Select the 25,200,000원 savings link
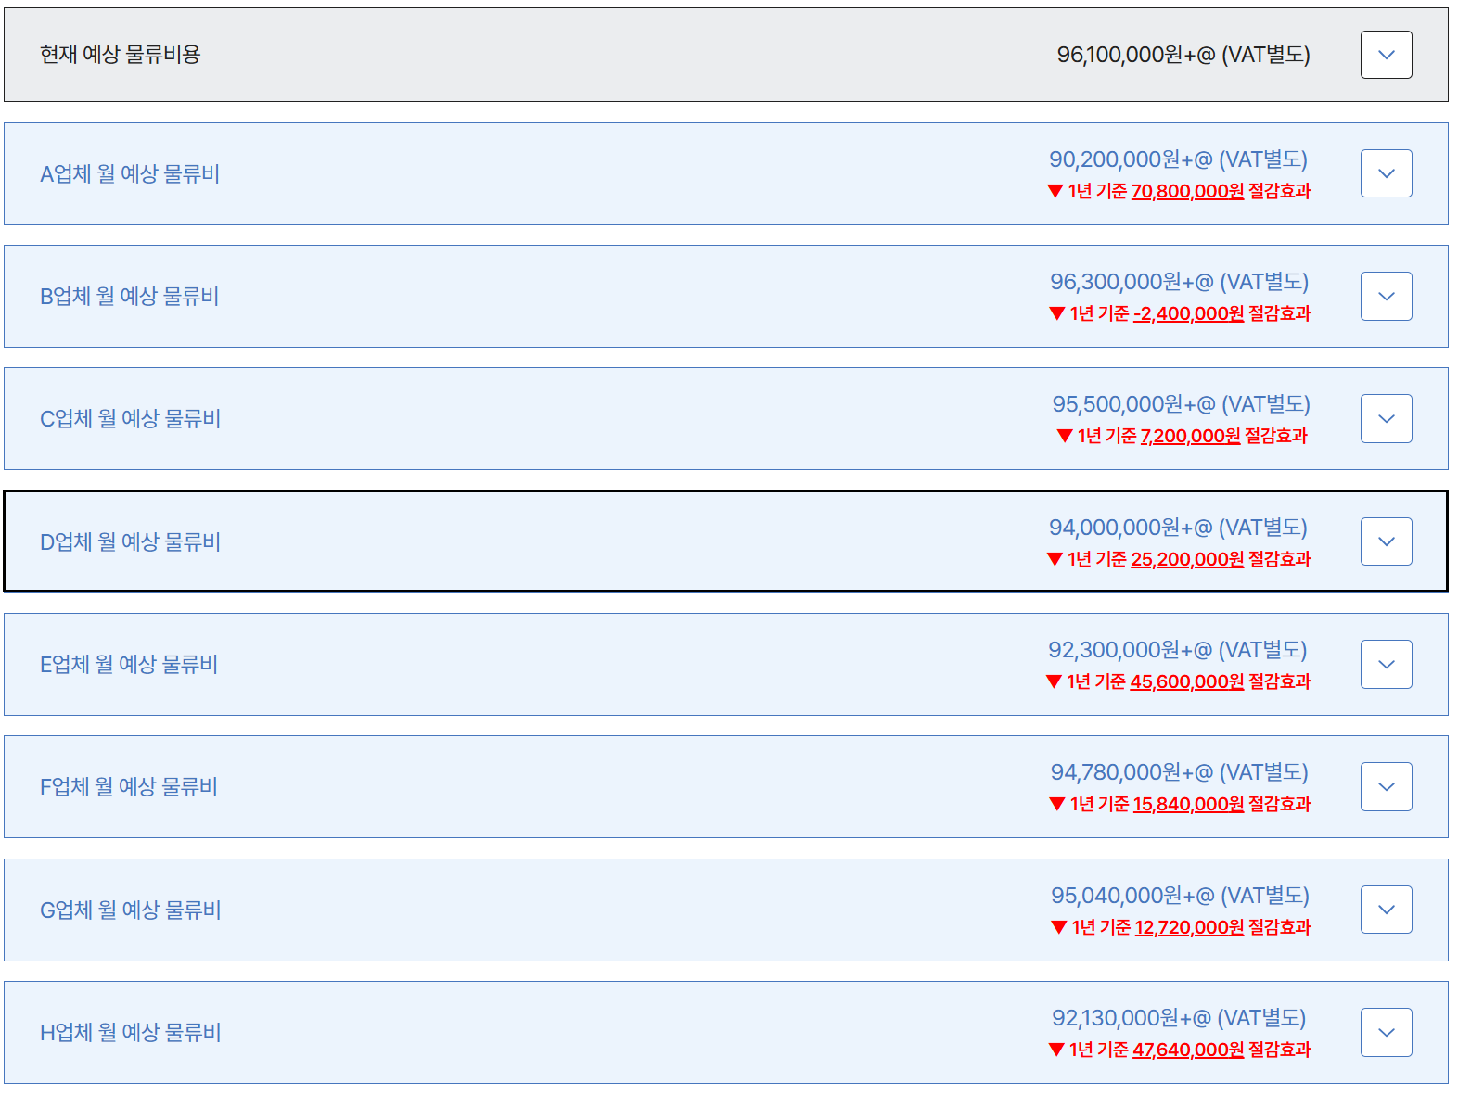Screen dimensions: 1458x1095 (x=1187, y=559)
